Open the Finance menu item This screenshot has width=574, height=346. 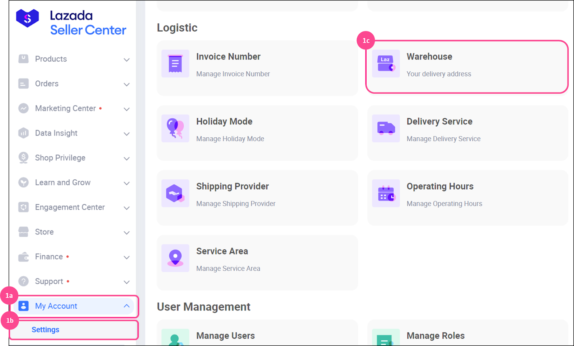coord(49,257)
